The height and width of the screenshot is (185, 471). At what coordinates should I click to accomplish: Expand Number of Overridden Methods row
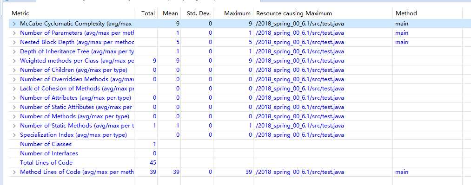pos(14,79)
